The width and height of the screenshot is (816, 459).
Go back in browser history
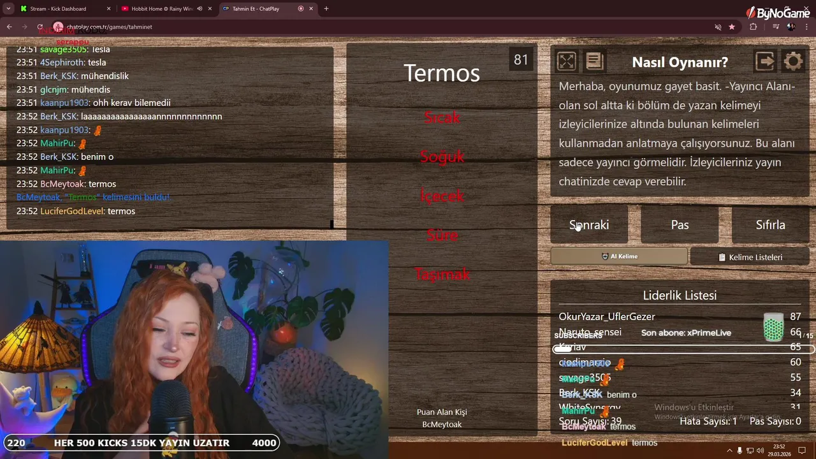[x=9, y=27]
